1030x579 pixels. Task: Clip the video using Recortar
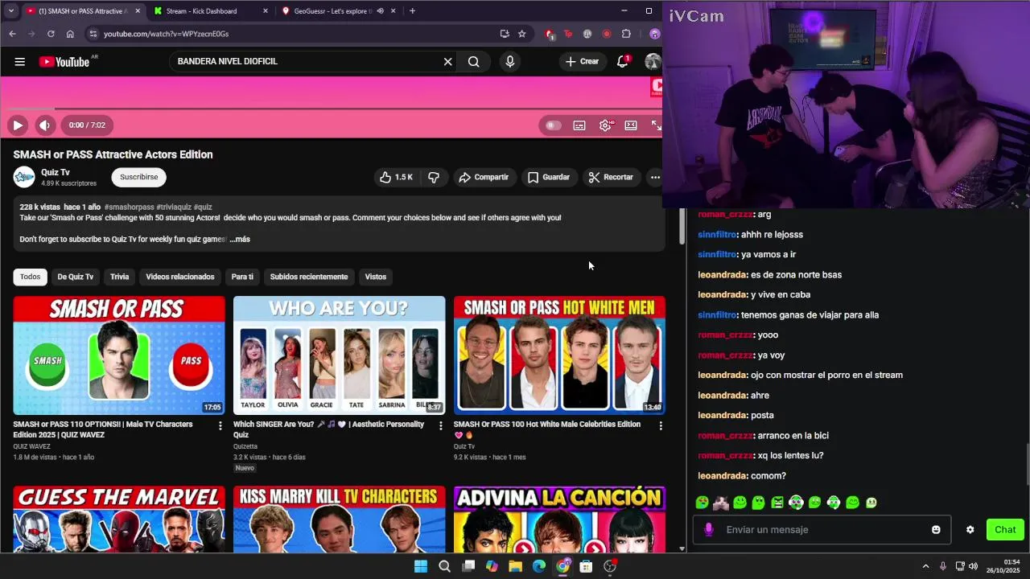tap(611, 177)
